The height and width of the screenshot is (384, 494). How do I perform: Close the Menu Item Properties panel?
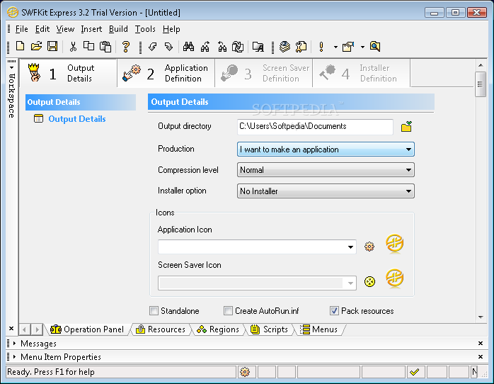[x=481, y=357]
